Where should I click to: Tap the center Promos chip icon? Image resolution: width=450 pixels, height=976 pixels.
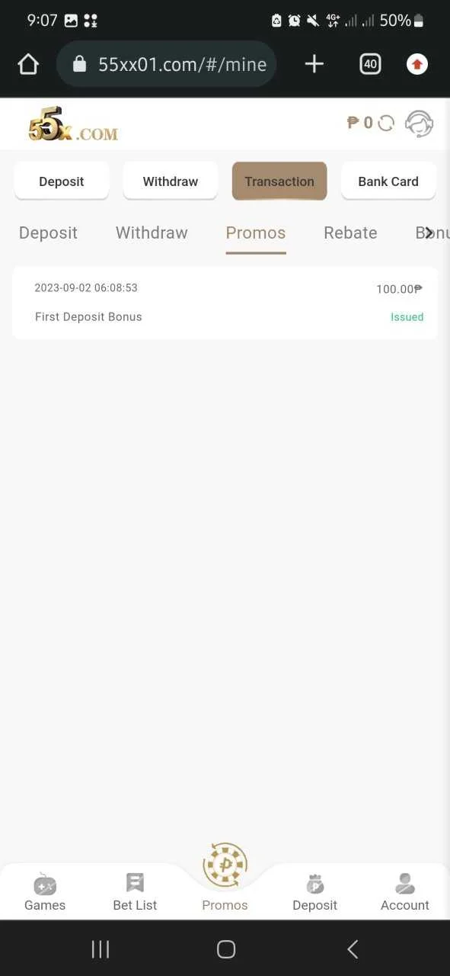click(x=225, y=865)
